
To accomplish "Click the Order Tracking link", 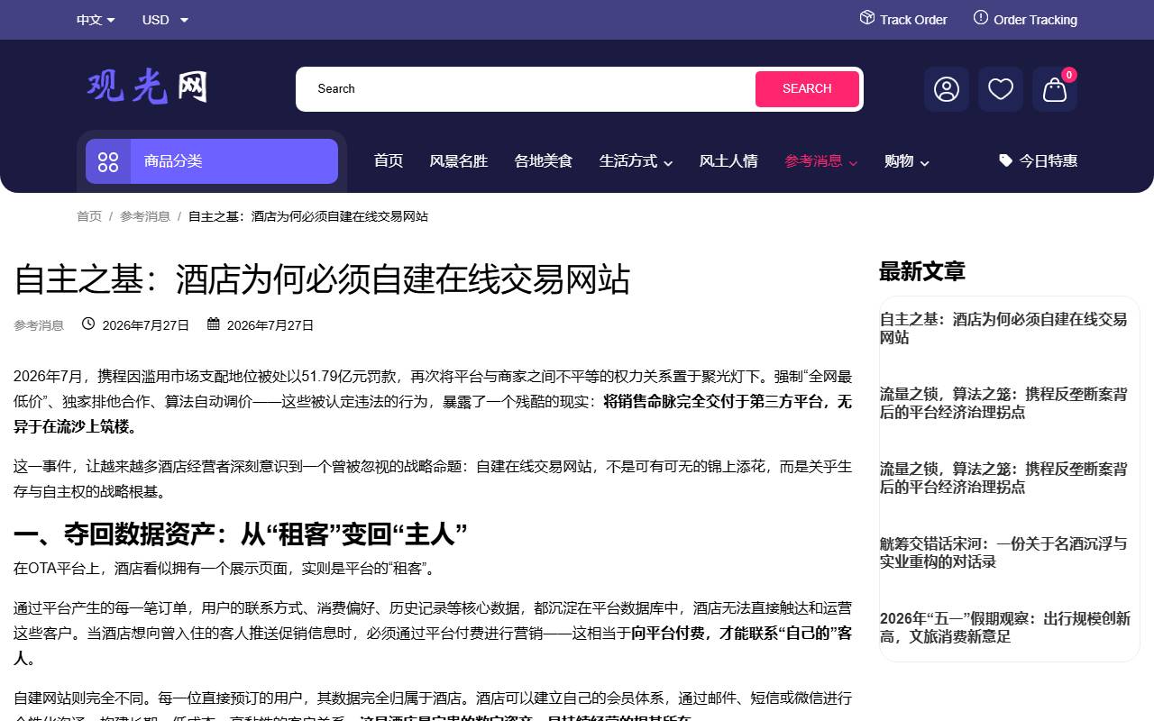I will click(x=1025, y=19).
